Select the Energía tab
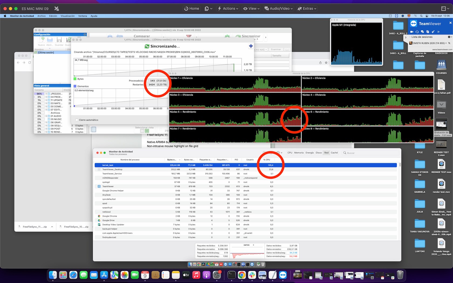The height and width of the screenshot is (283, 453). 310,153
